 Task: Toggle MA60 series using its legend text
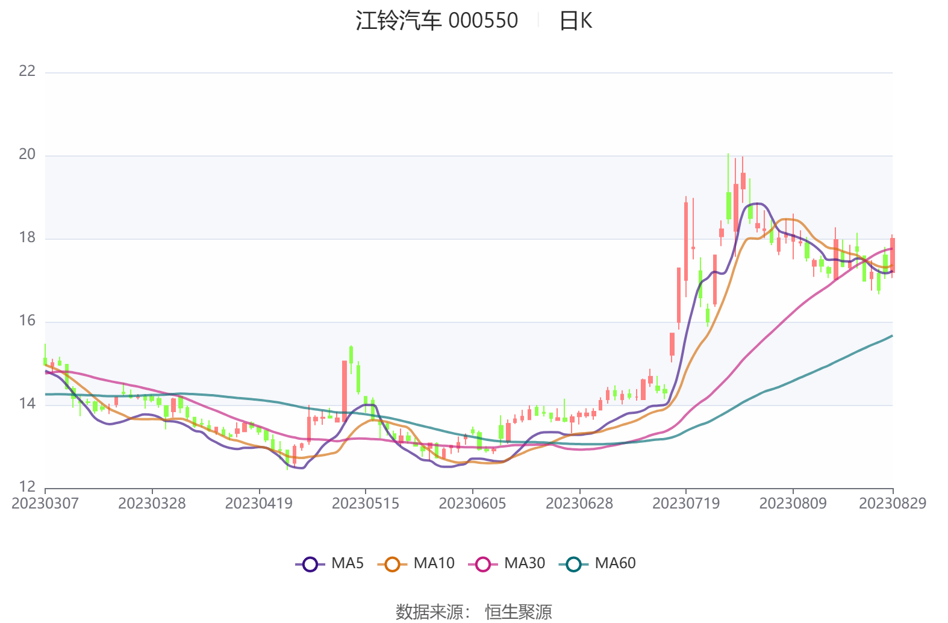[x=615, y=563]
